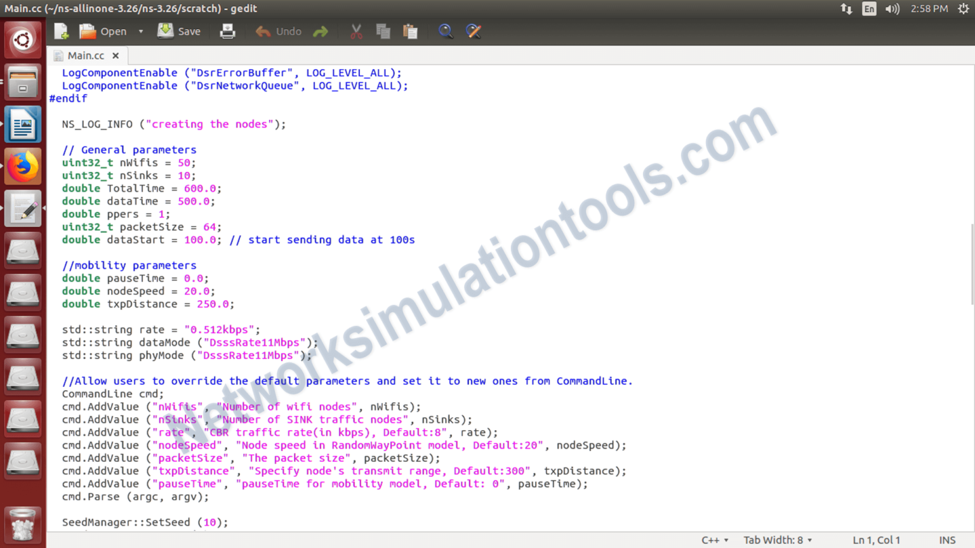Copy the selection to clipboard
975x548 pixels.
tap(383, 30)
